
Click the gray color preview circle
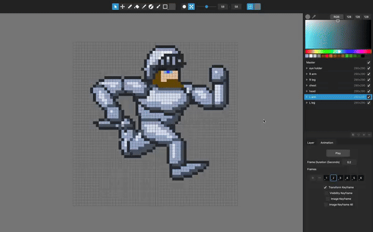coord(308,17)
